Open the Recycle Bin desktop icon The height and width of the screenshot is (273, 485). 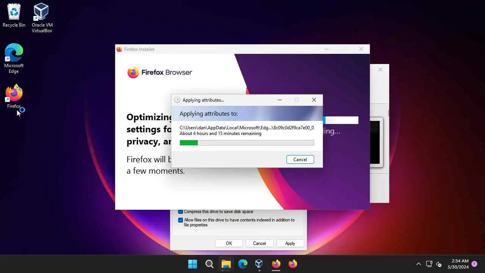tap(14, 16)
